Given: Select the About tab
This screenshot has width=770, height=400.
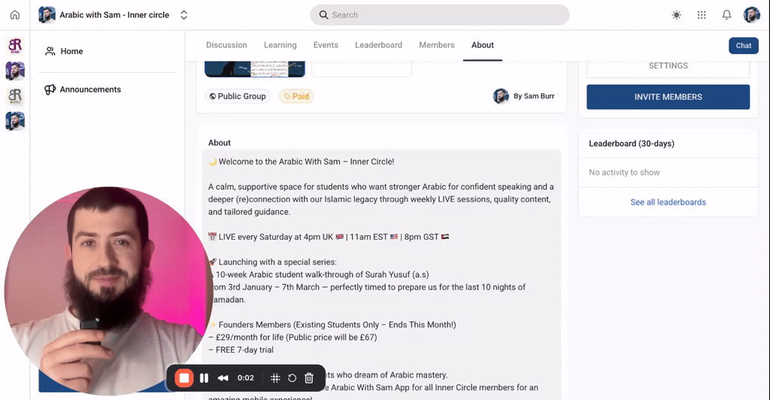Looking at the screenshot, I should point(483,45).
